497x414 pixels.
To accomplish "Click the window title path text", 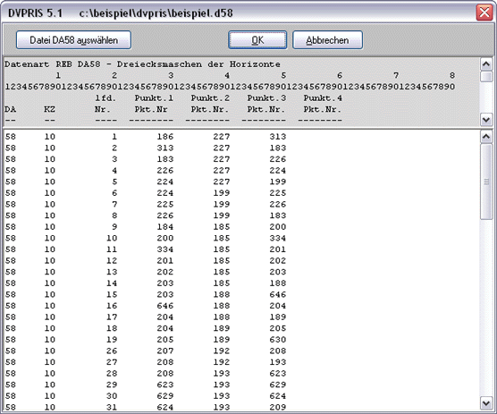I will pos(156,13).
